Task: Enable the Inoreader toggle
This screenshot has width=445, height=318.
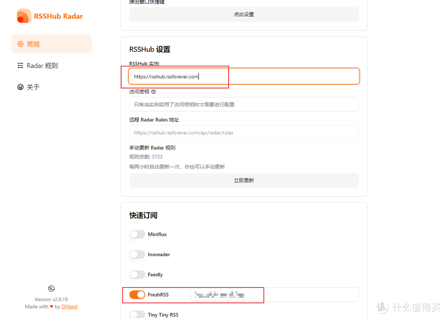Action: (137, 255)
